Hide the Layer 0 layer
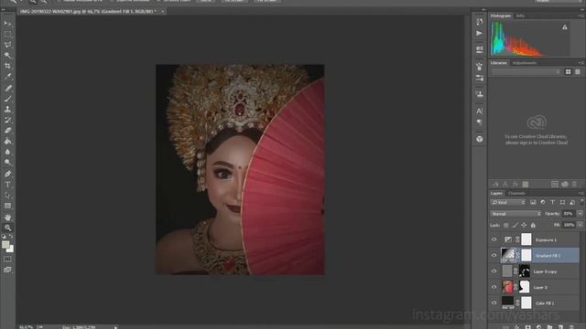Viewport: 586px width, 329px height. 494,287
